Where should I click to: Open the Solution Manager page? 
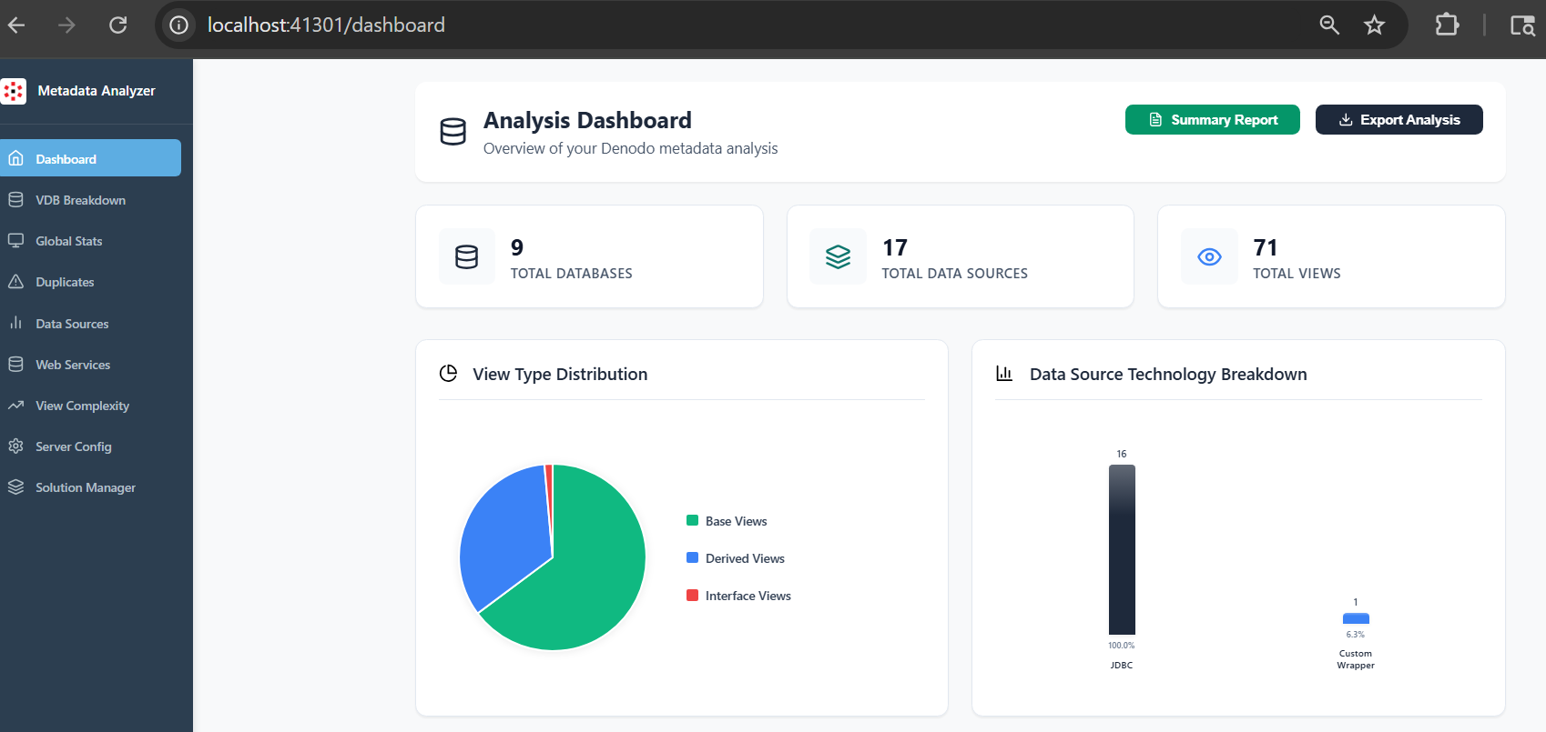pyautogui.click(x=90, y=486)
